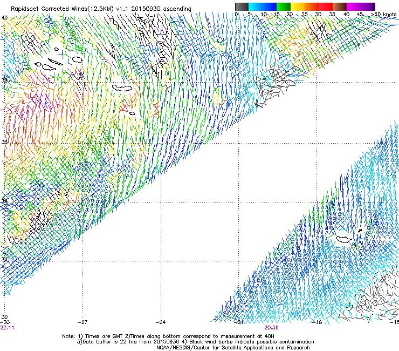Click the longitude '-18' axis label
399x351 pixels.
click(x=317, y=322)
